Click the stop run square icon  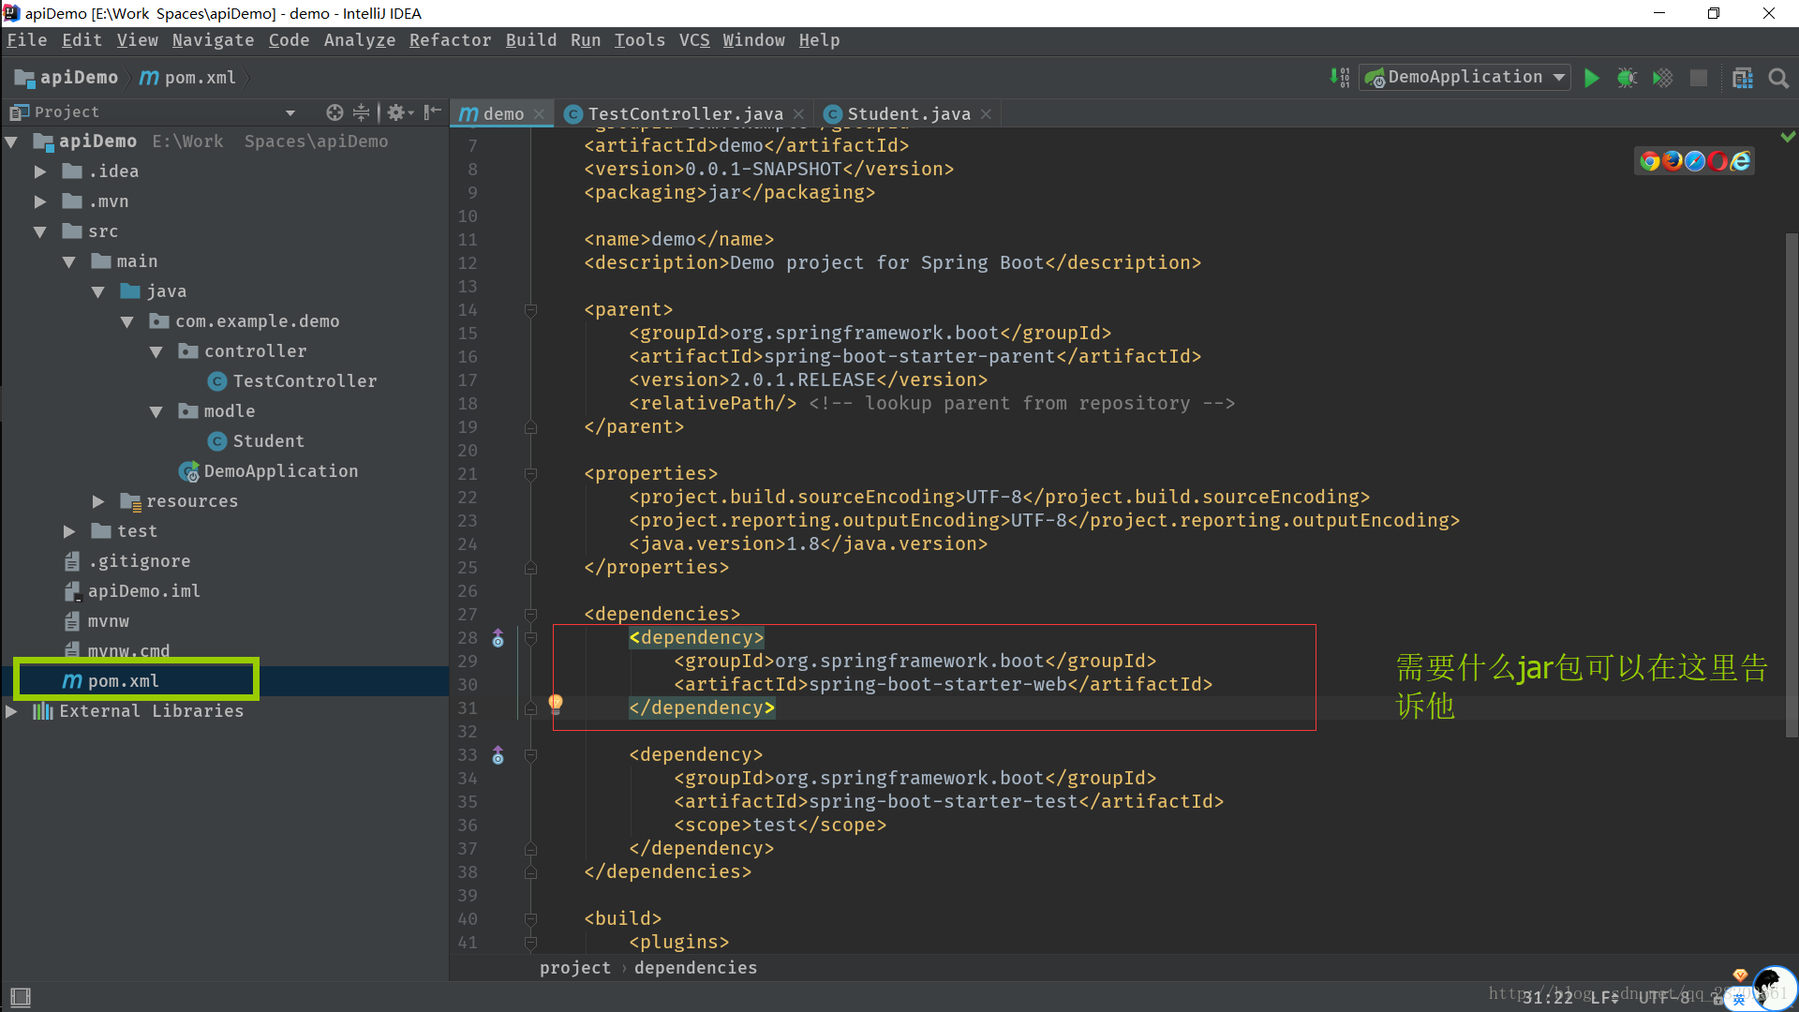point(1698,78)
